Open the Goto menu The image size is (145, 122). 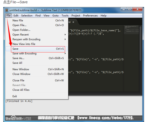click(55, 16)
